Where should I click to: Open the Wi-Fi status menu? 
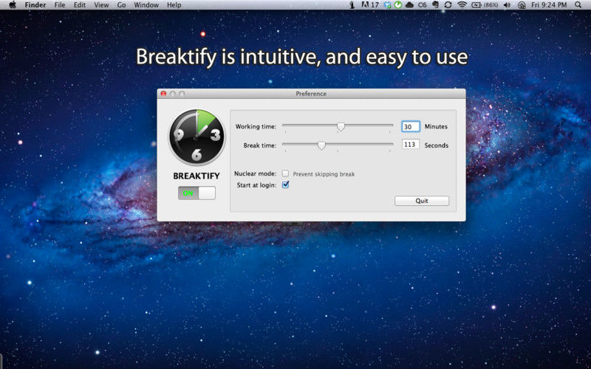pyautogui.click(x=462, y=5)
